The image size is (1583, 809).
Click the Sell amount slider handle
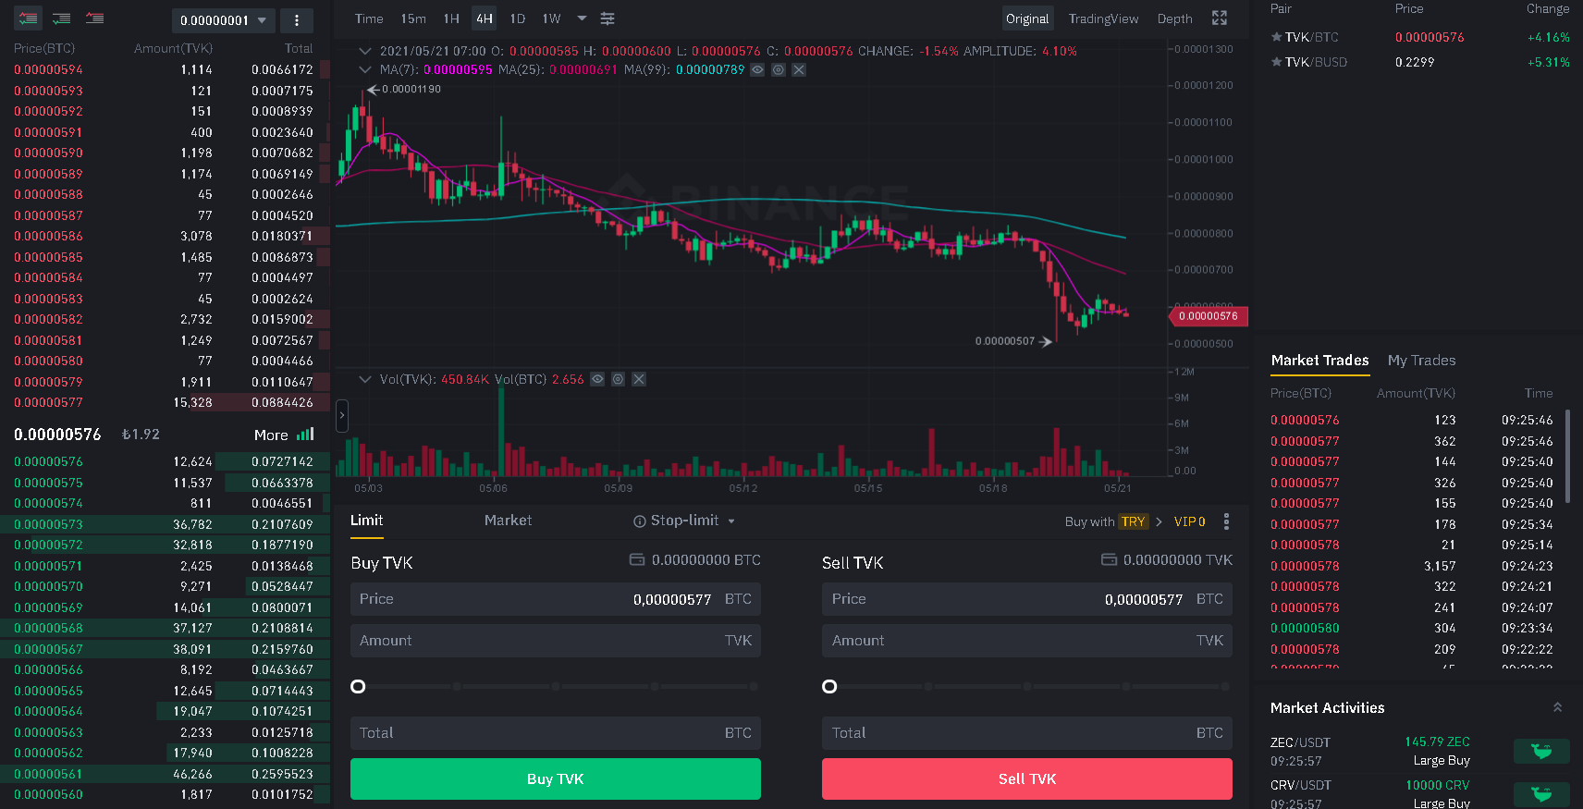(829, 686)
